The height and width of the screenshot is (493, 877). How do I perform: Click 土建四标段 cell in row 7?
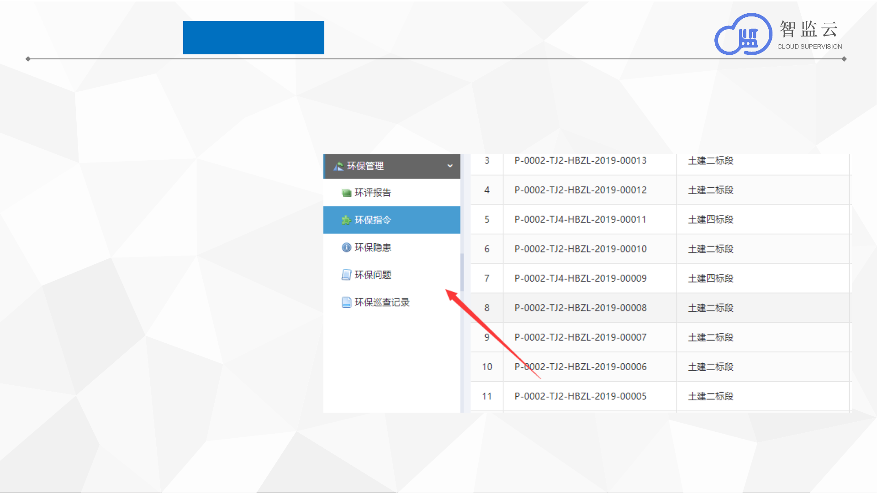click(710, 278)
